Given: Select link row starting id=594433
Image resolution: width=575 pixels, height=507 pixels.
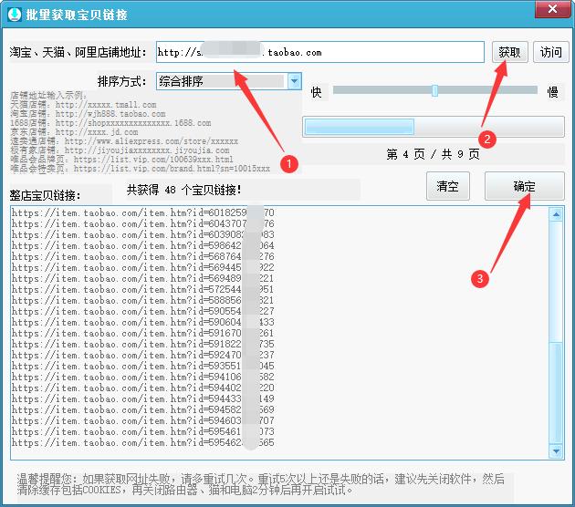Looking at the screenshot, I should tap(142, 398).
